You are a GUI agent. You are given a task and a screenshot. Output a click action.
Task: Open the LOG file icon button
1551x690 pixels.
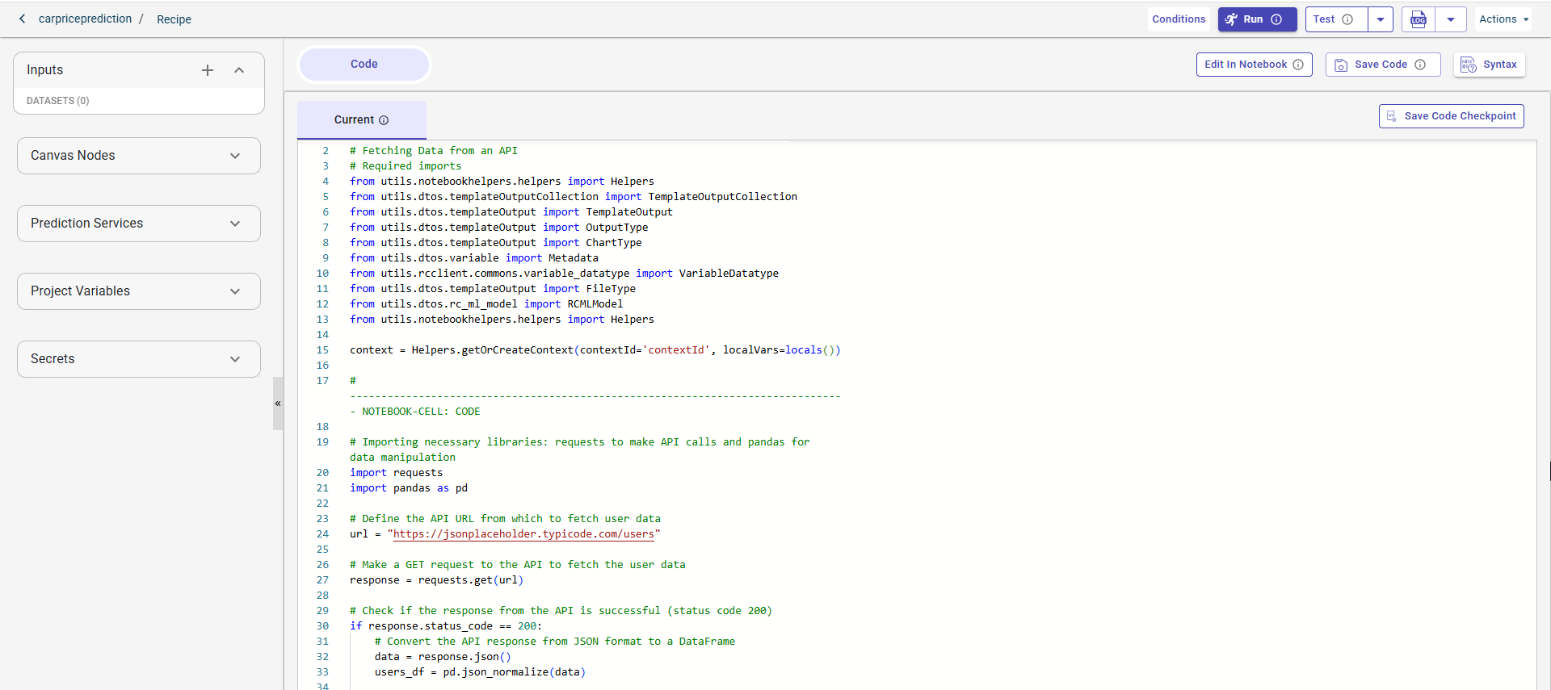click(x=1419, y=19)
